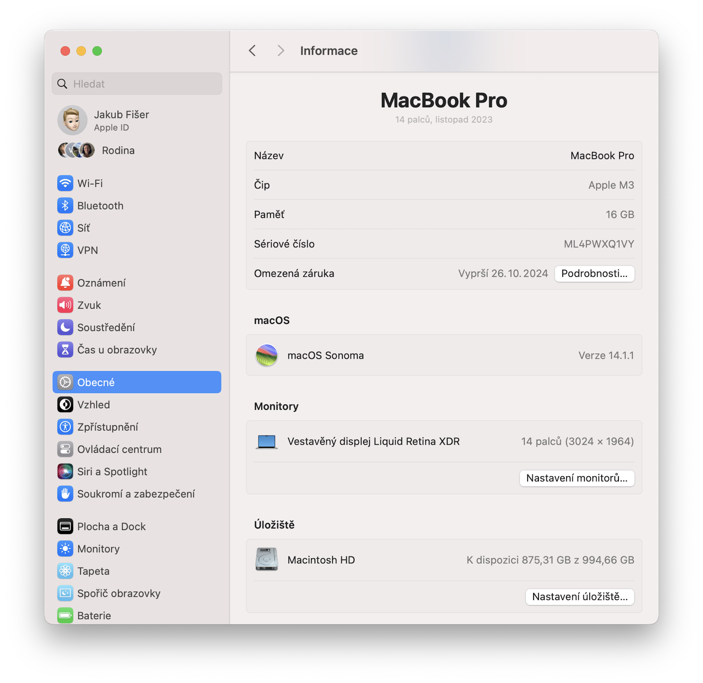Click the Vestavěný displej Liquid Retina XDR label

[x=373, y=442]
